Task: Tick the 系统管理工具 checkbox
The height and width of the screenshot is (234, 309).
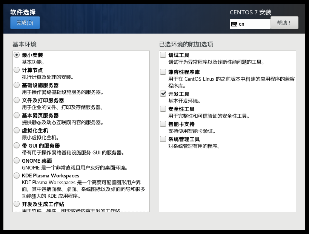Action: 163,139
